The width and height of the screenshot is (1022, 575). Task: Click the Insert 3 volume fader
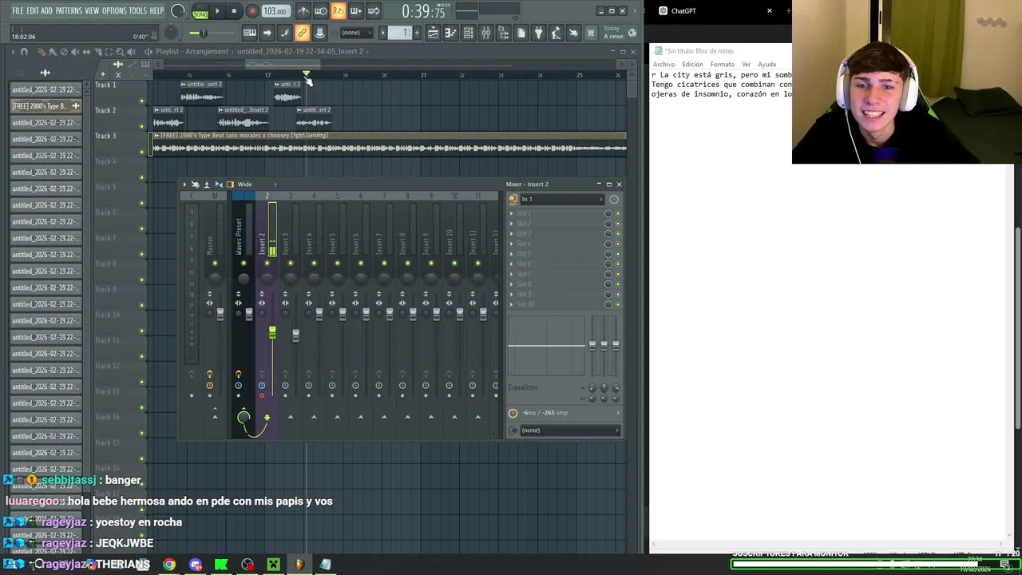pyautogui.click(x=295, y=334)
